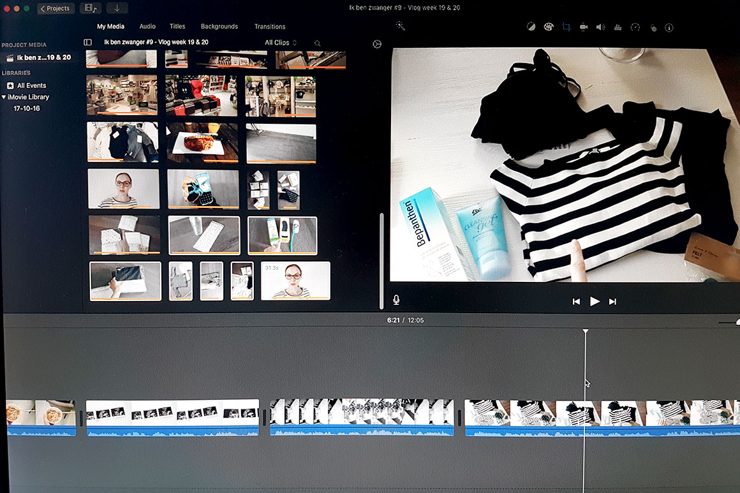Select All Events in Libraries
740x493 pixels.
tap(27, 85)
